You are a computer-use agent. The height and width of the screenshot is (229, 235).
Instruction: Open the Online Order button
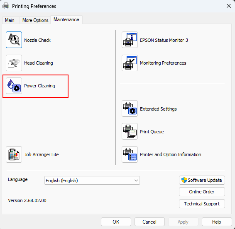(x=202, y=192)
